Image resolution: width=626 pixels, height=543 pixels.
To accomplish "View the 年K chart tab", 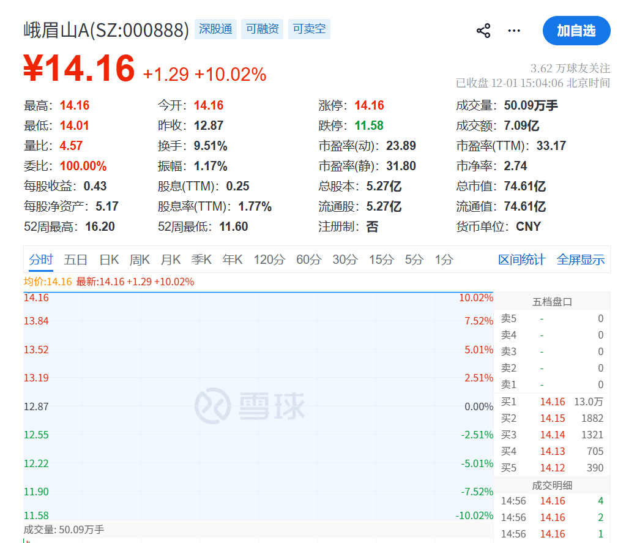I will (233, 260).
